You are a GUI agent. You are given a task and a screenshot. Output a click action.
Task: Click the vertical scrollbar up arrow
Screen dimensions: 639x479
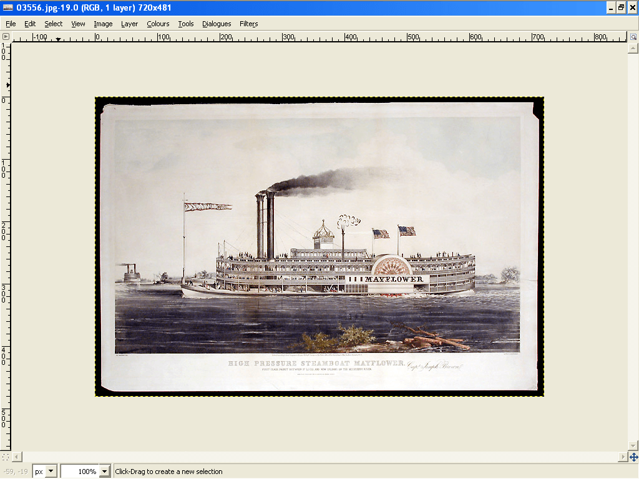point(633,47)
